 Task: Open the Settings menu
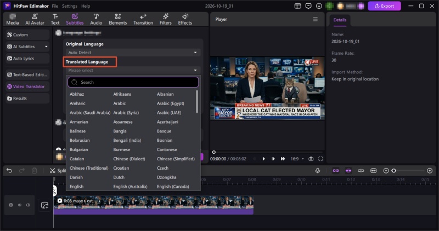pyautogui.click(x=70, y=6)
